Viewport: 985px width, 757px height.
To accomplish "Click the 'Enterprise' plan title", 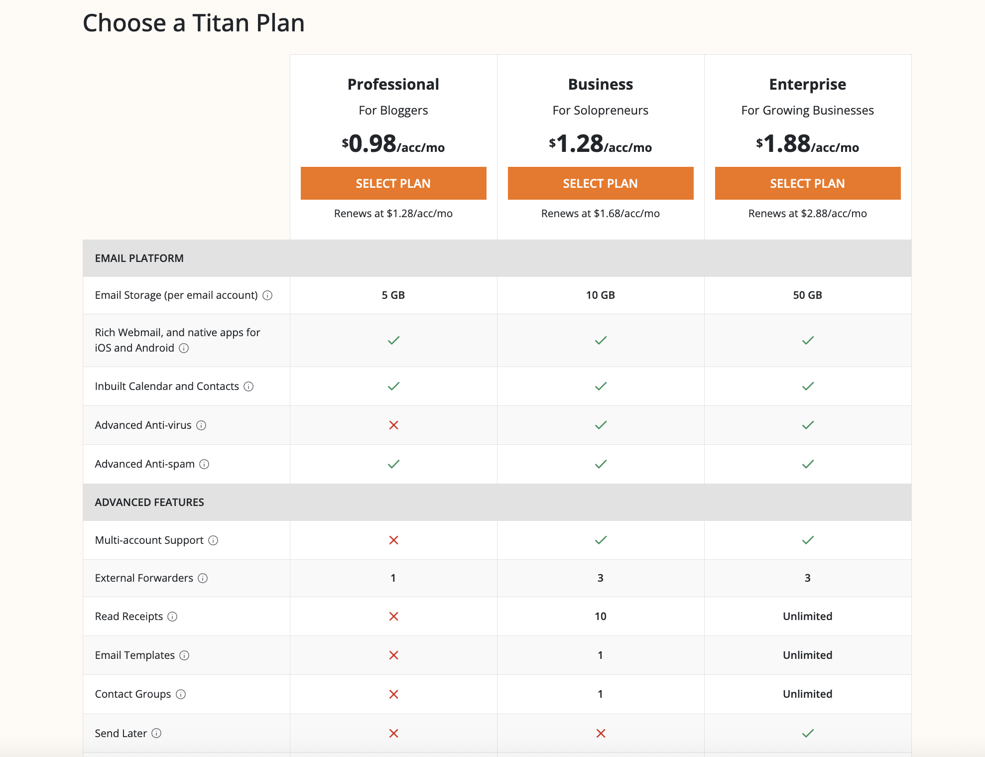I will (808, 85).
